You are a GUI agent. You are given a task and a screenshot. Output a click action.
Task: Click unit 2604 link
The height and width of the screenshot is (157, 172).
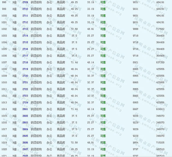pyautogui.click(x=25, y=129)
